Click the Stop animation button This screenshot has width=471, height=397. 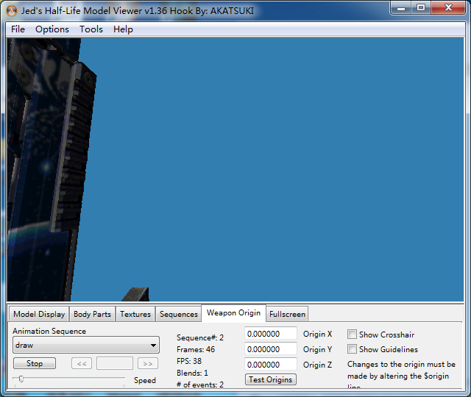[x=35, y=363]
